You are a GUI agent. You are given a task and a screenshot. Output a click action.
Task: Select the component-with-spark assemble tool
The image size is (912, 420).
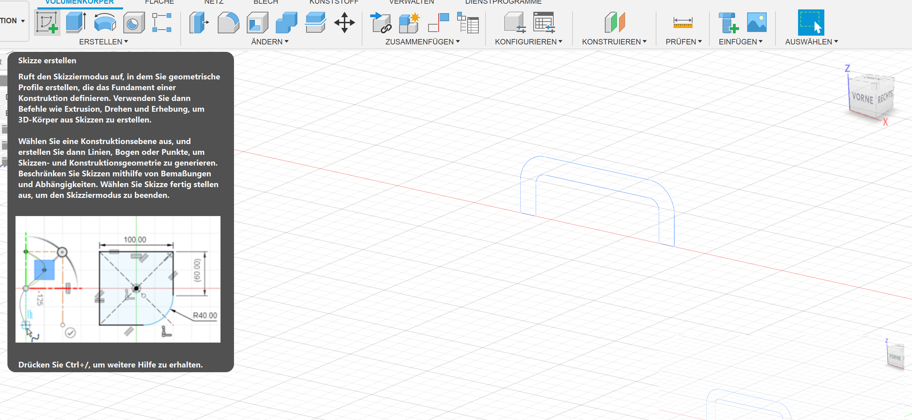tap(409, 23)
